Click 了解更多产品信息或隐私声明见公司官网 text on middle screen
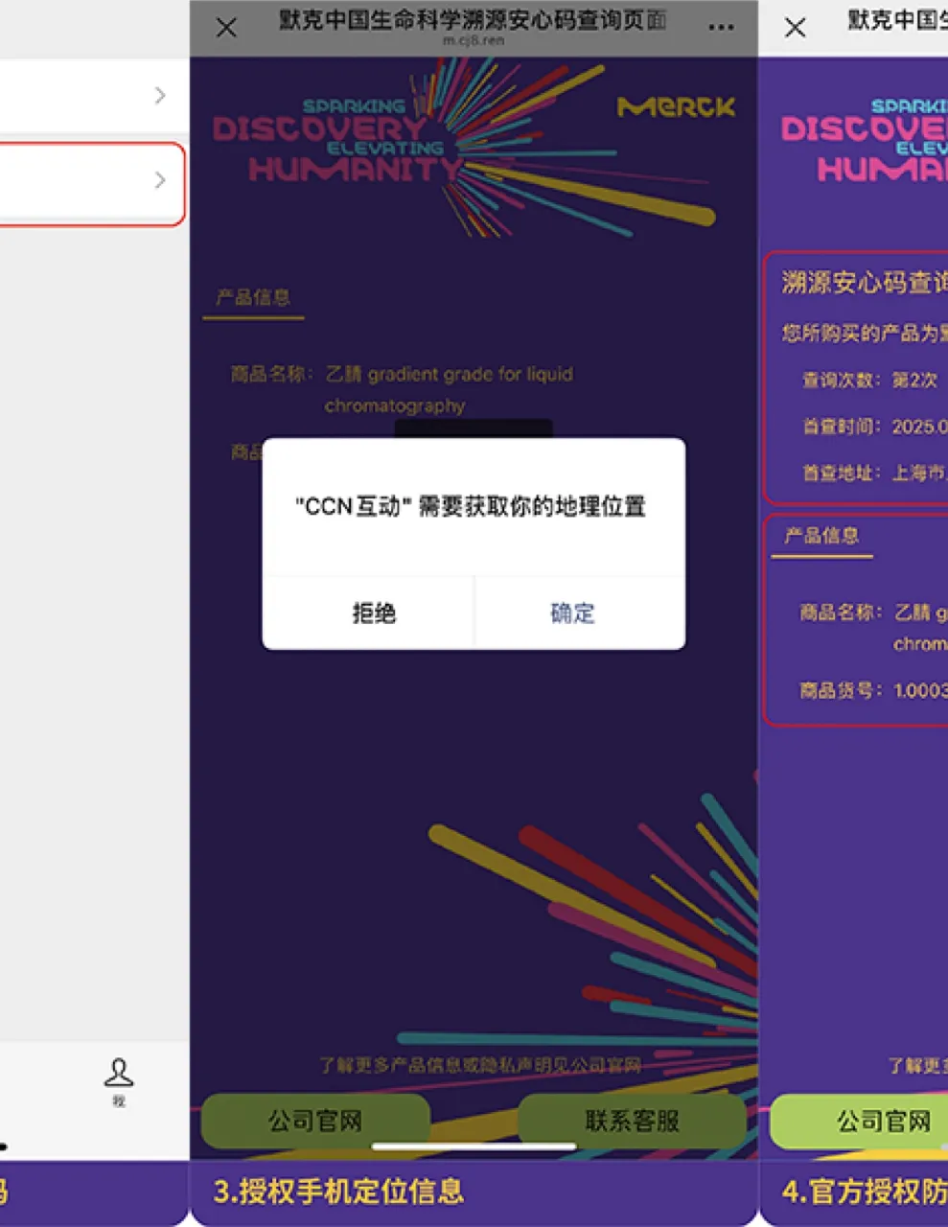This screenshot has height=1227, width=948. tap(480, 1065)
